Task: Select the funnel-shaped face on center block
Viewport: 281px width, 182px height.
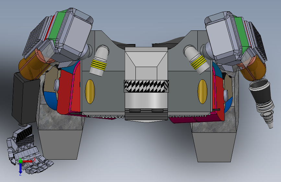Action: [x=146, y=60]
